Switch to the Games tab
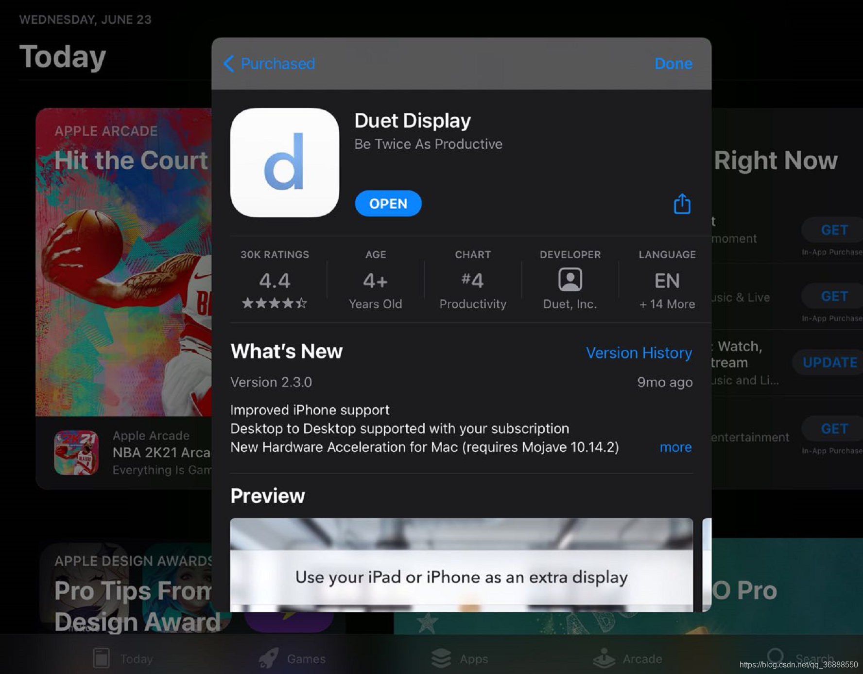The image size is (863, 674). tap(292, 658)
